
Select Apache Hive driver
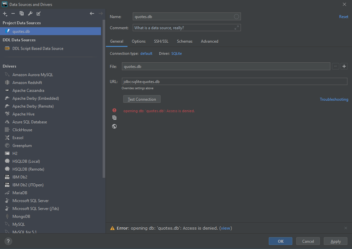pos(50,114)
